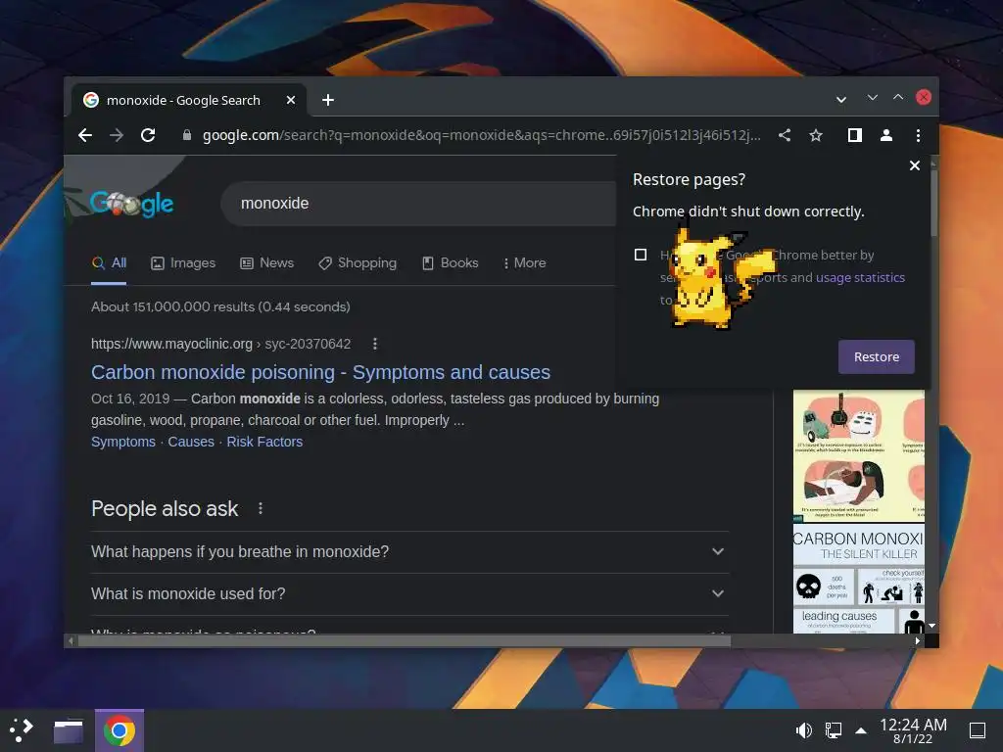The width and height of the screenshot is (1003, 752).
Task: Click the monoxide search input field
Action: tap(419, 204)
